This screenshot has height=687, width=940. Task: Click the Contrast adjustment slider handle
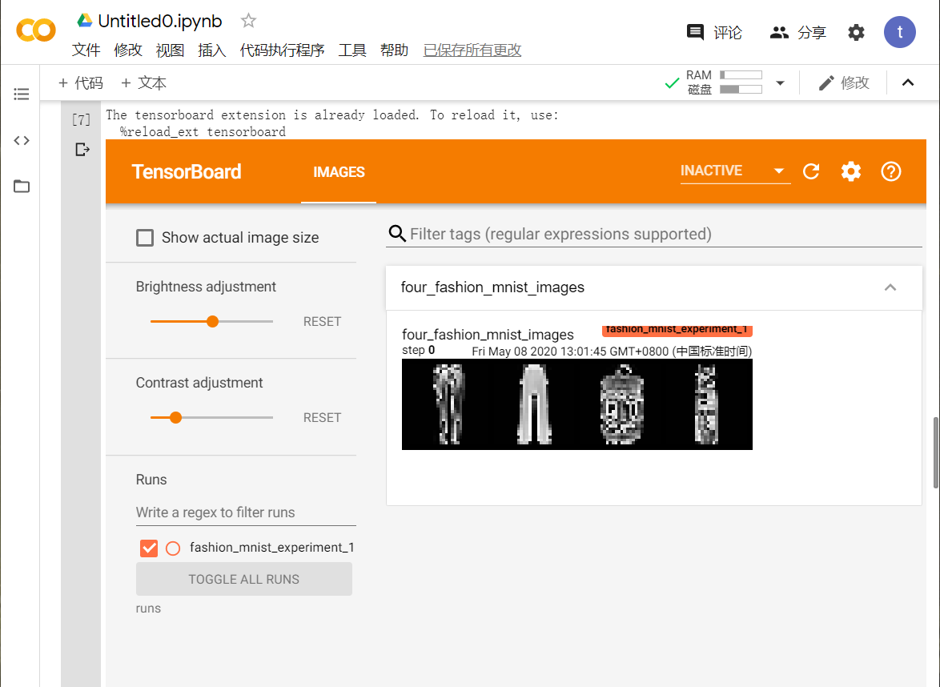click(x=175, y=417)
